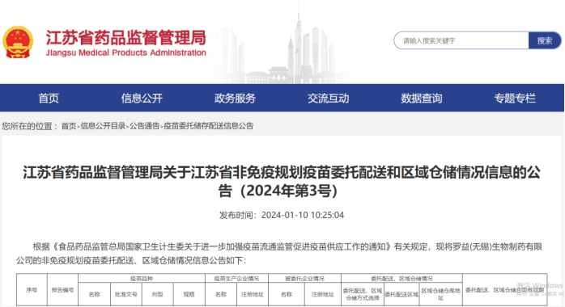Click the 疫苗生产企业情况 table header cell
Screen dimensions: 565x307
click(x=236, y=278)
